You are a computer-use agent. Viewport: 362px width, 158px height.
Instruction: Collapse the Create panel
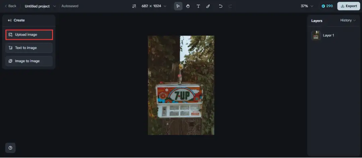(9, 20)
